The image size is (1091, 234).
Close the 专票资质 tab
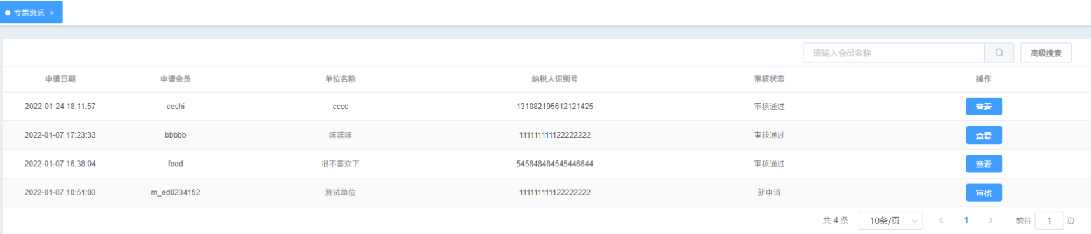pos(52,13)
